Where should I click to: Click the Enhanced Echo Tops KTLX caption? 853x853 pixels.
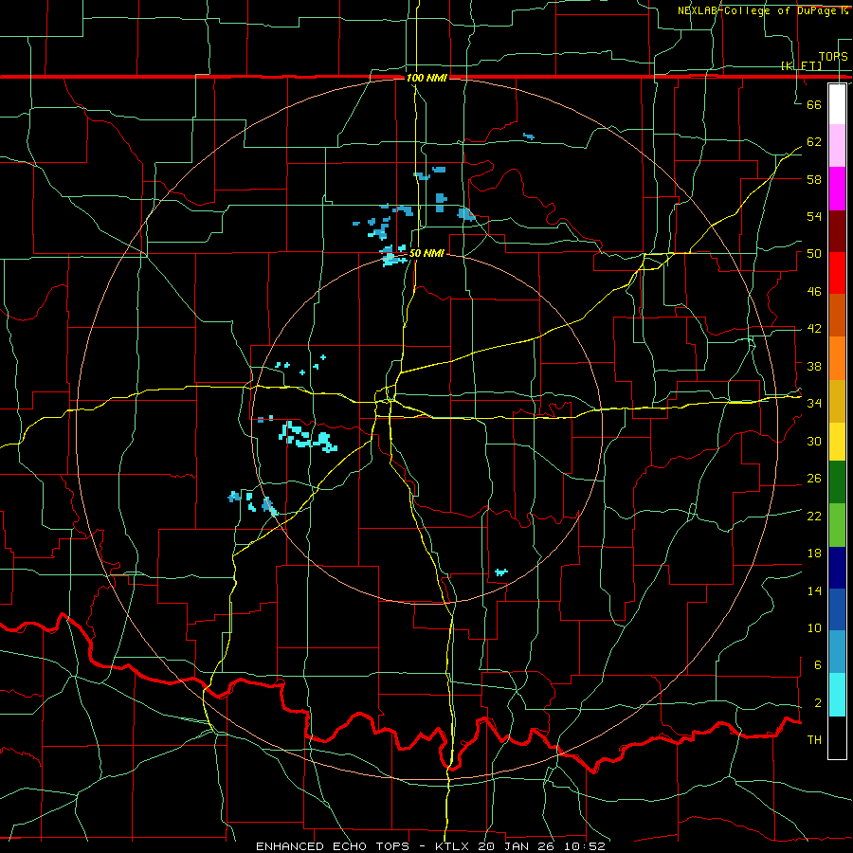(x=430, y=846)
